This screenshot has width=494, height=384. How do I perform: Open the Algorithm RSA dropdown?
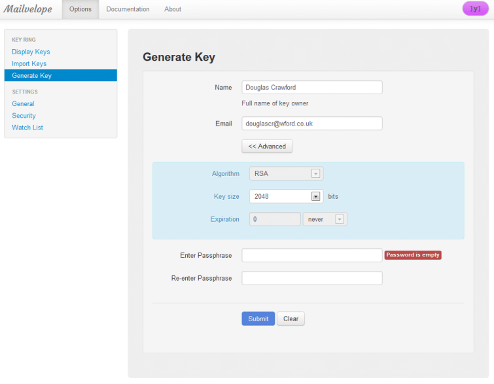[x=286, y=173]
